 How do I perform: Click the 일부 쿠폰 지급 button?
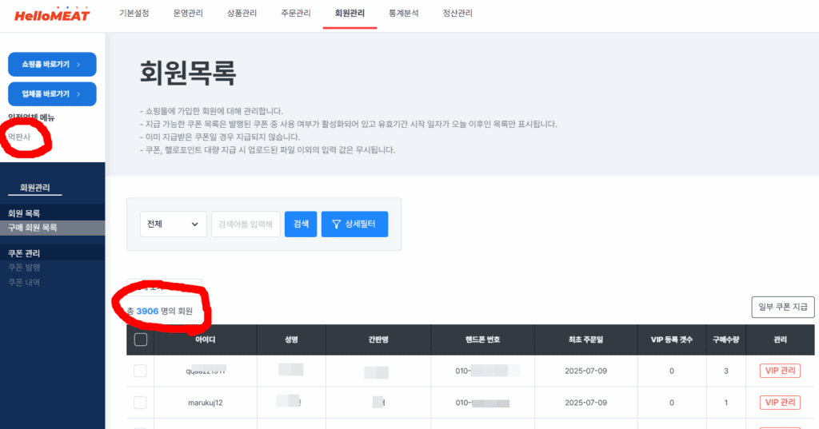pos(782,307)
